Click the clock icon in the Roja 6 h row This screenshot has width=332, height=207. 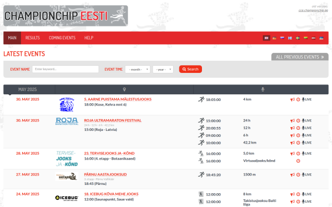coord(298,135)
